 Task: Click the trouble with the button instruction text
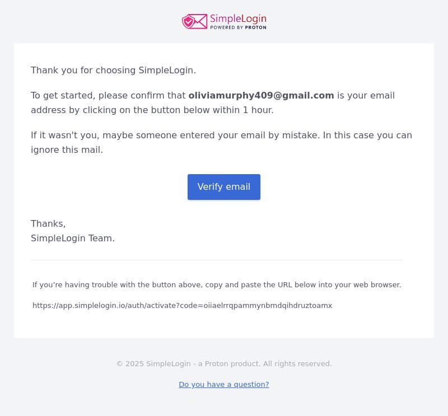(217, 285)
